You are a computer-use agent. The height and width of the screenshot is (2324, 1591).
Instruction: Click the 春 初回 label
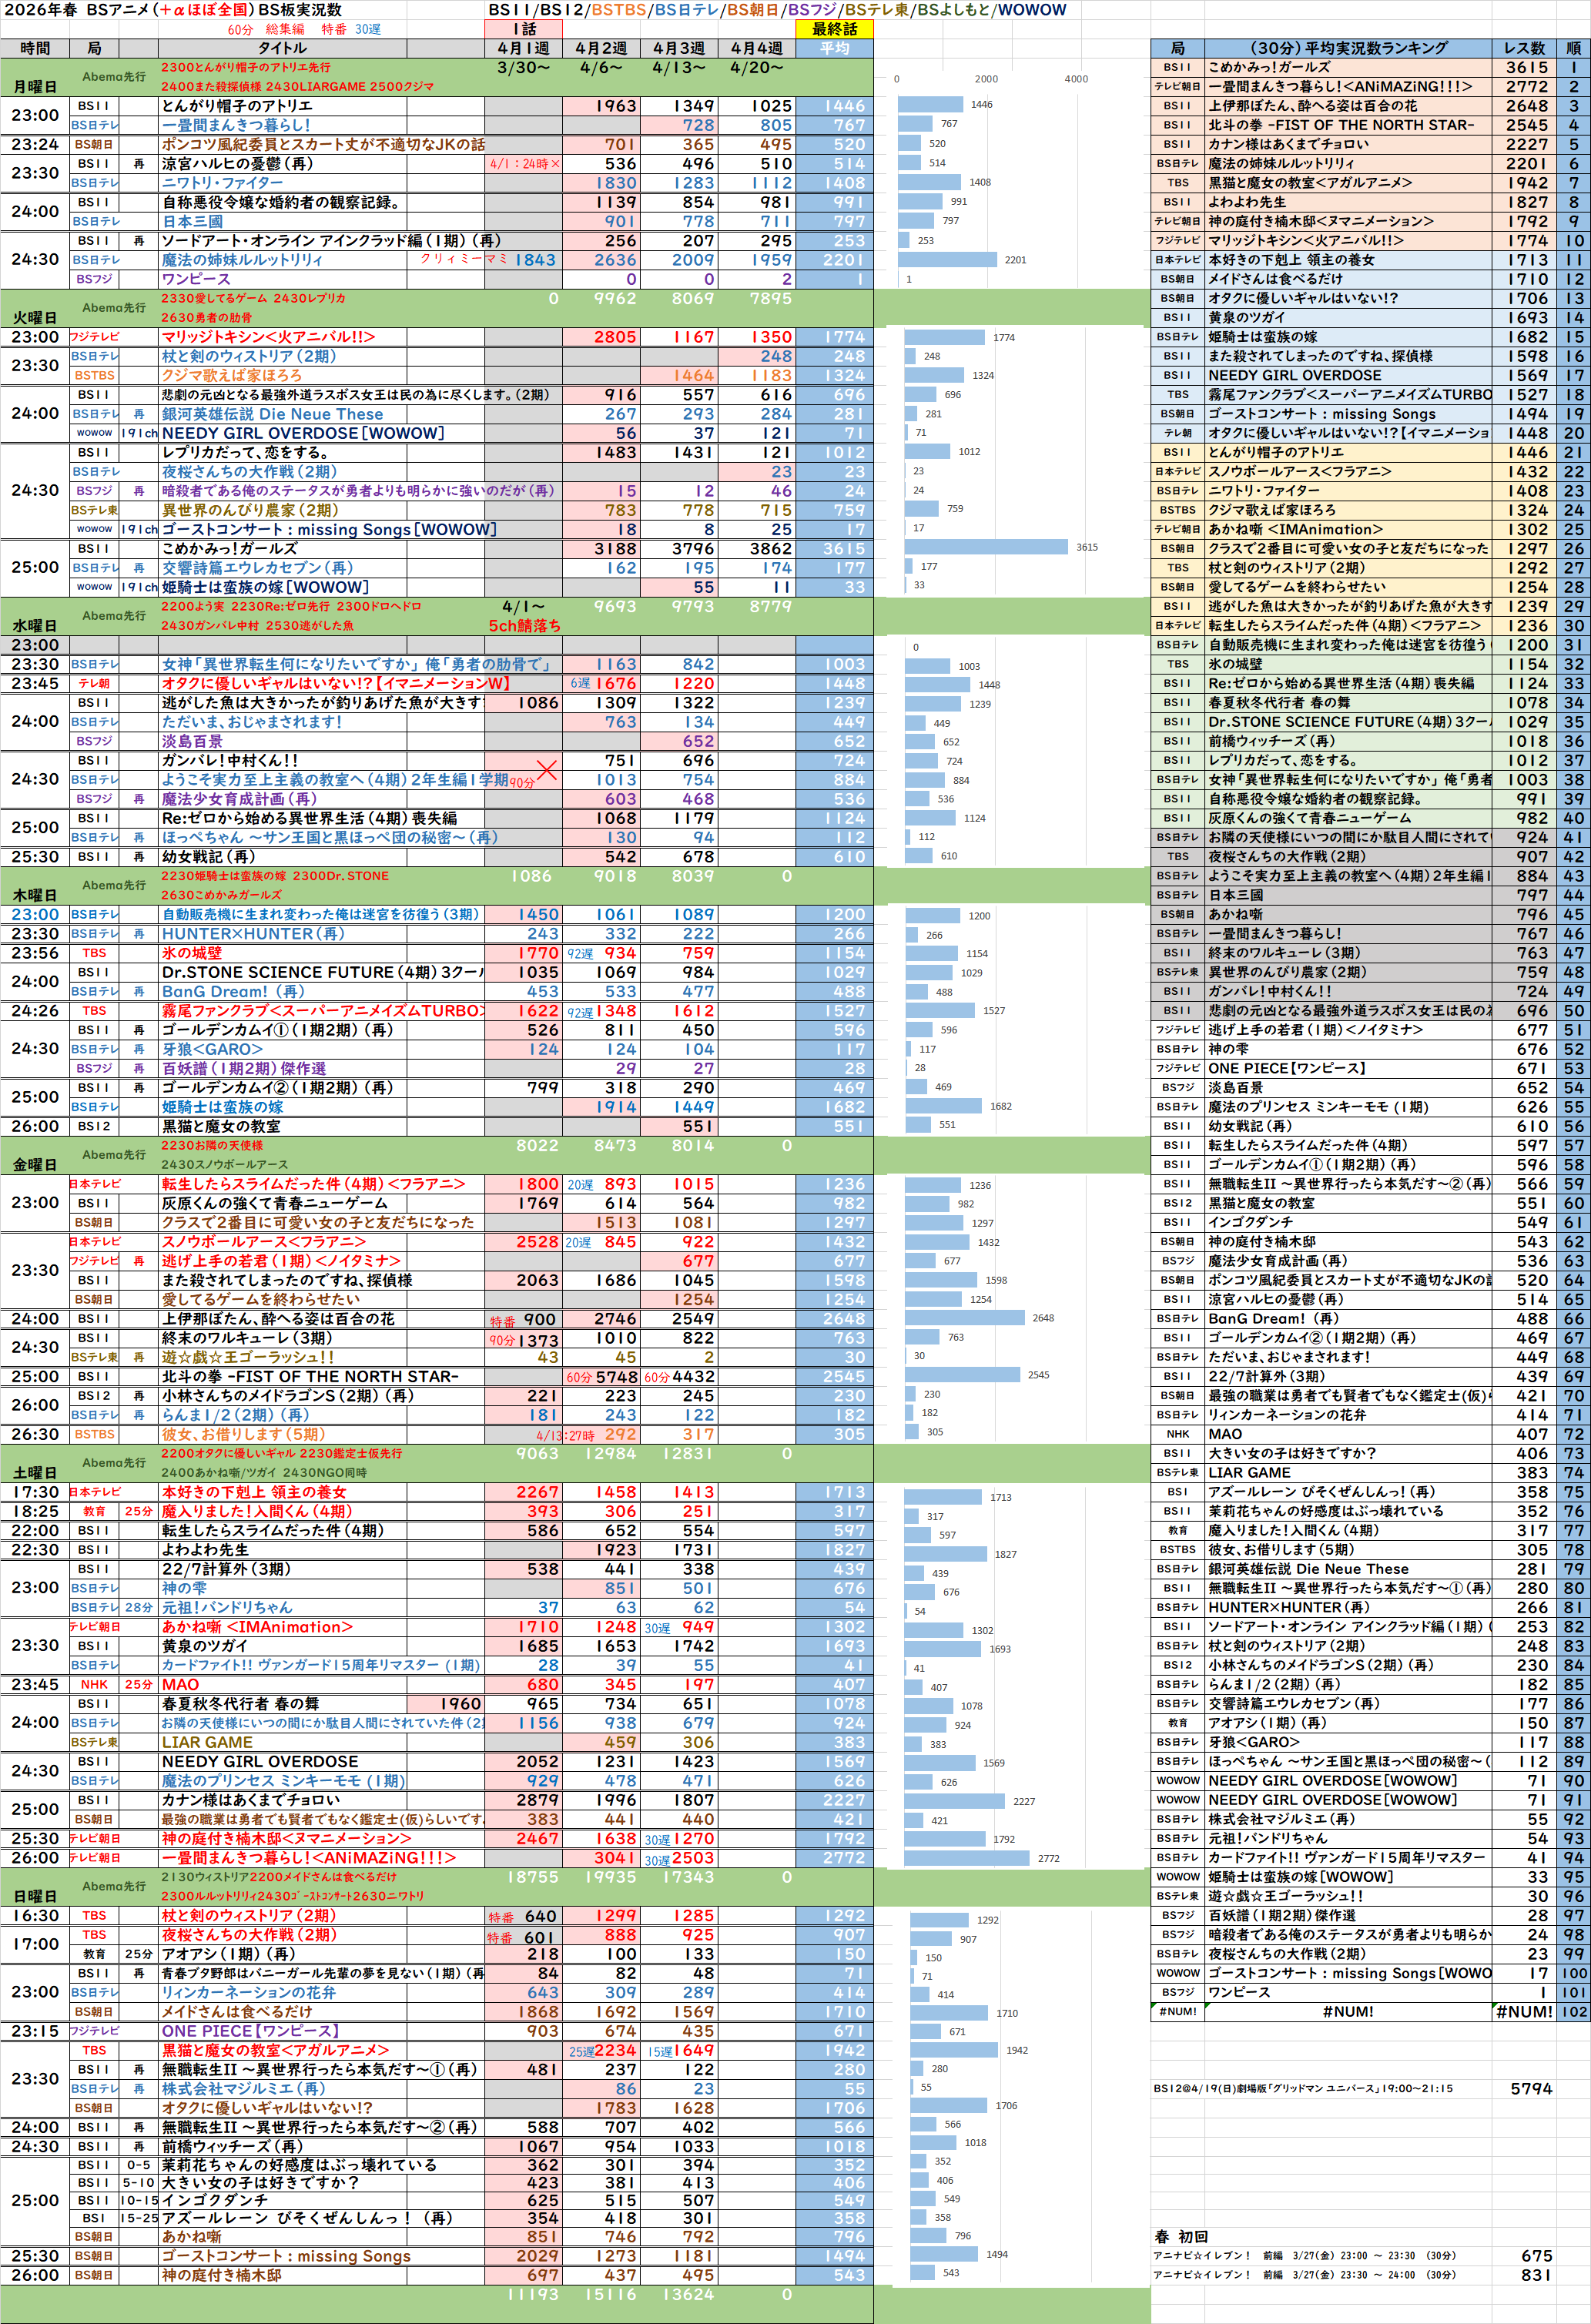(1180, 2237)
